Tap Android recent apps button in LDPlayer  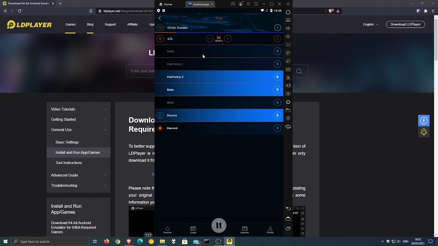(x=288, y=229)
